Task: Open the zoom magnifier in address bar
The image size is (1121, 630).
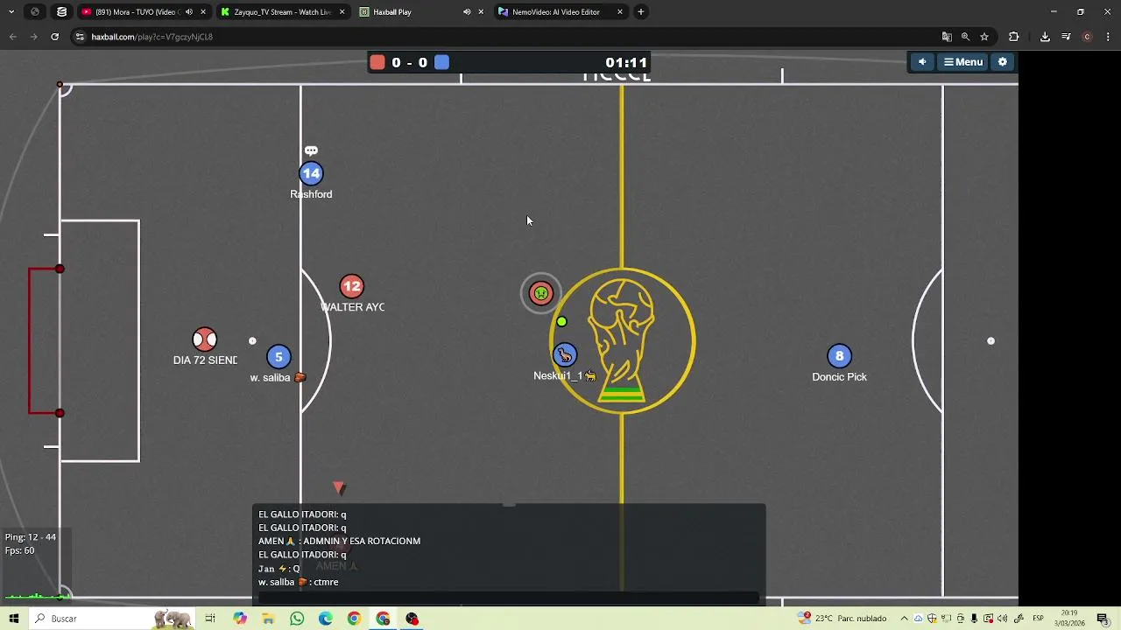Action: 965,37
